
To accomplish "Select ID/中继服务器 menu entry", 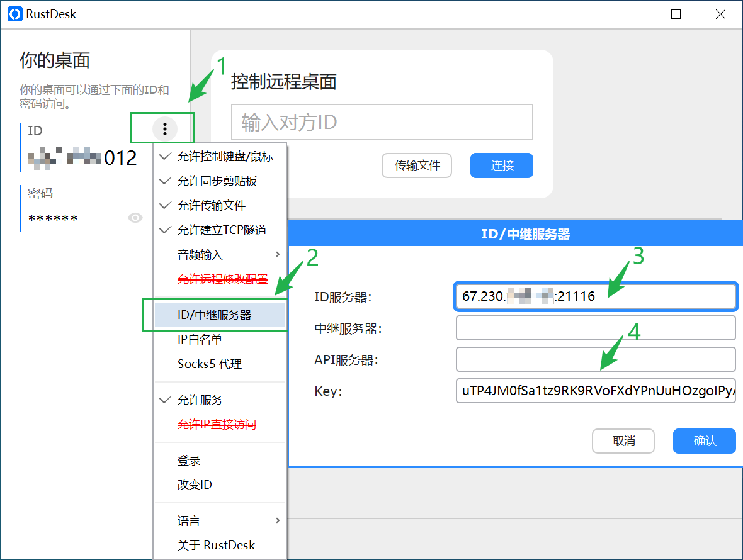I will coord(214,315).
